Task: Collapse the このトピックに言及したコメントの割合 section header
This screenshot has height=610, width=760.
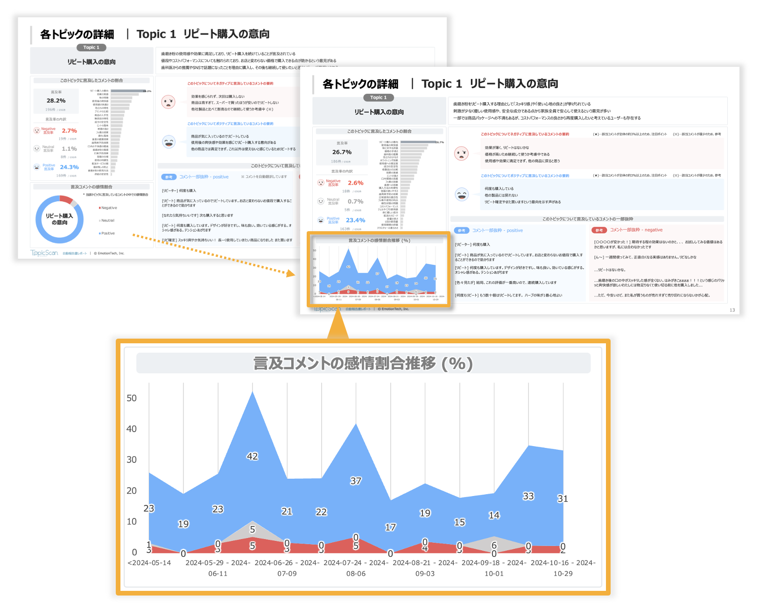Action: point(379,131)
